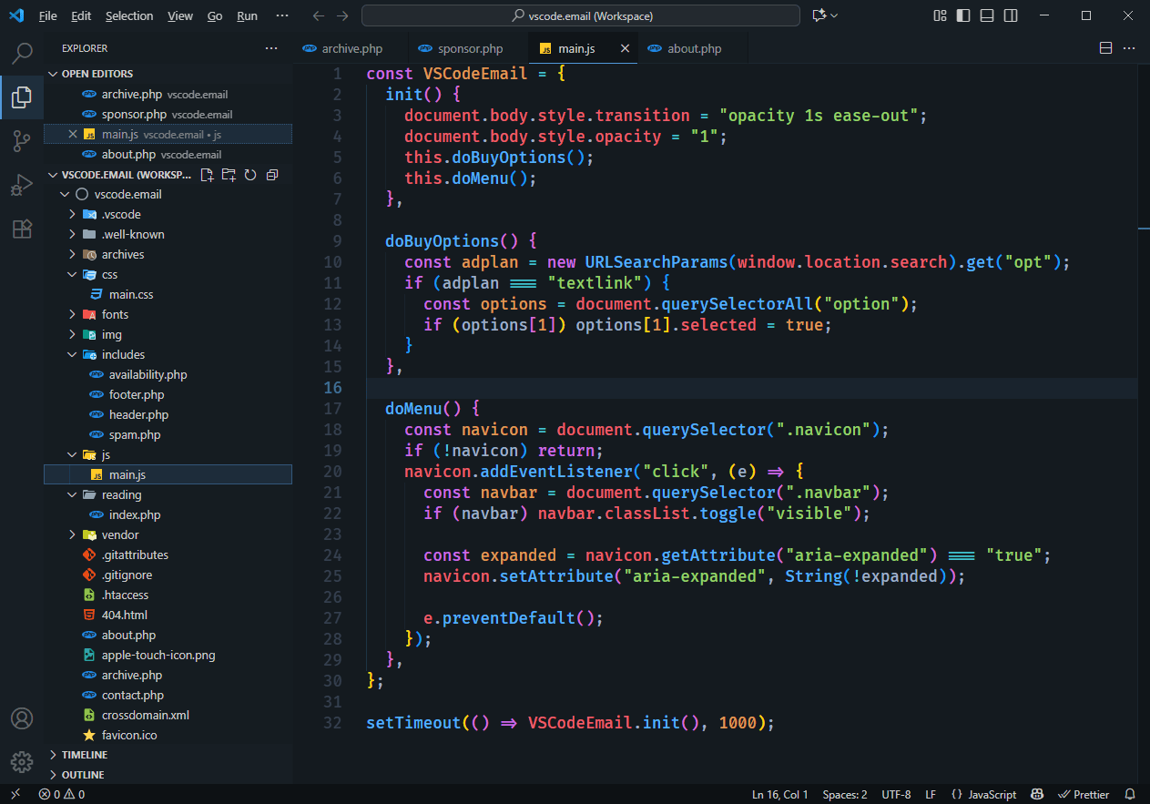Click the remote window indicator in status bar
The image size is (1150, 804).
point(15,794)
